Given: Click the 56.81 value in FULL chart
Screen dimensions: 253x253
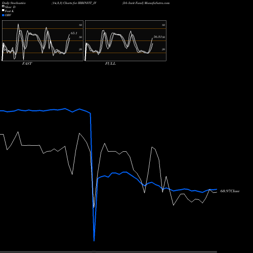Looking at the screenshot, I should click(157, 37).
